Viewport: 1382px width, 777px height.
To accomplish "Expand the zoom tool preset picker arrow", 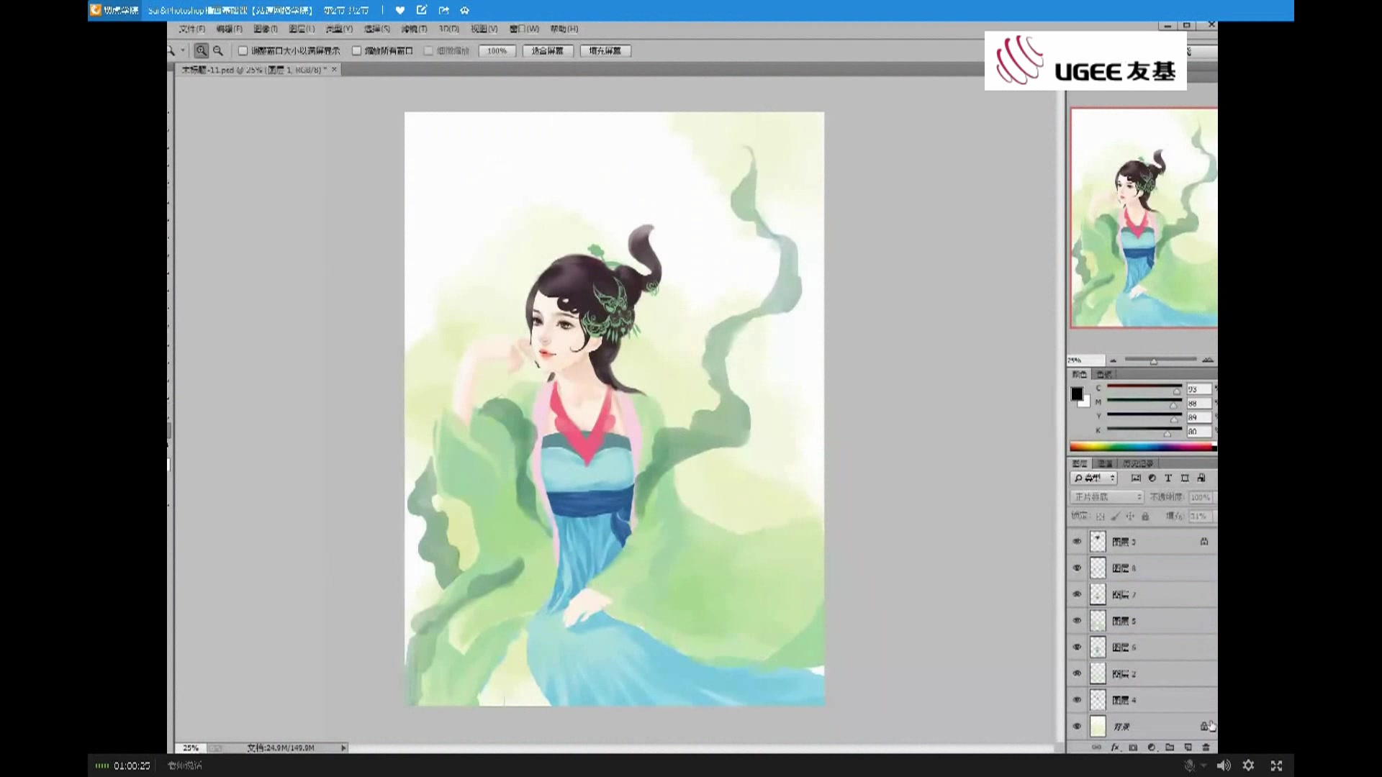I will click(x=183, y=50).
